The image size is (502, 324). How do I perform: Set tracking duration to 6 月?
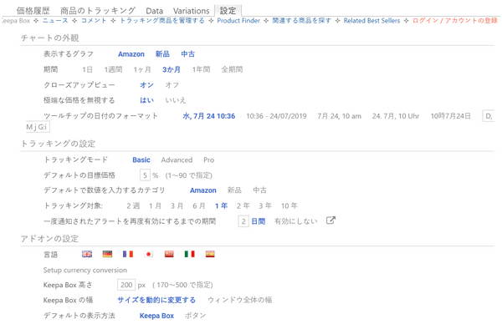tap(199, 205)
